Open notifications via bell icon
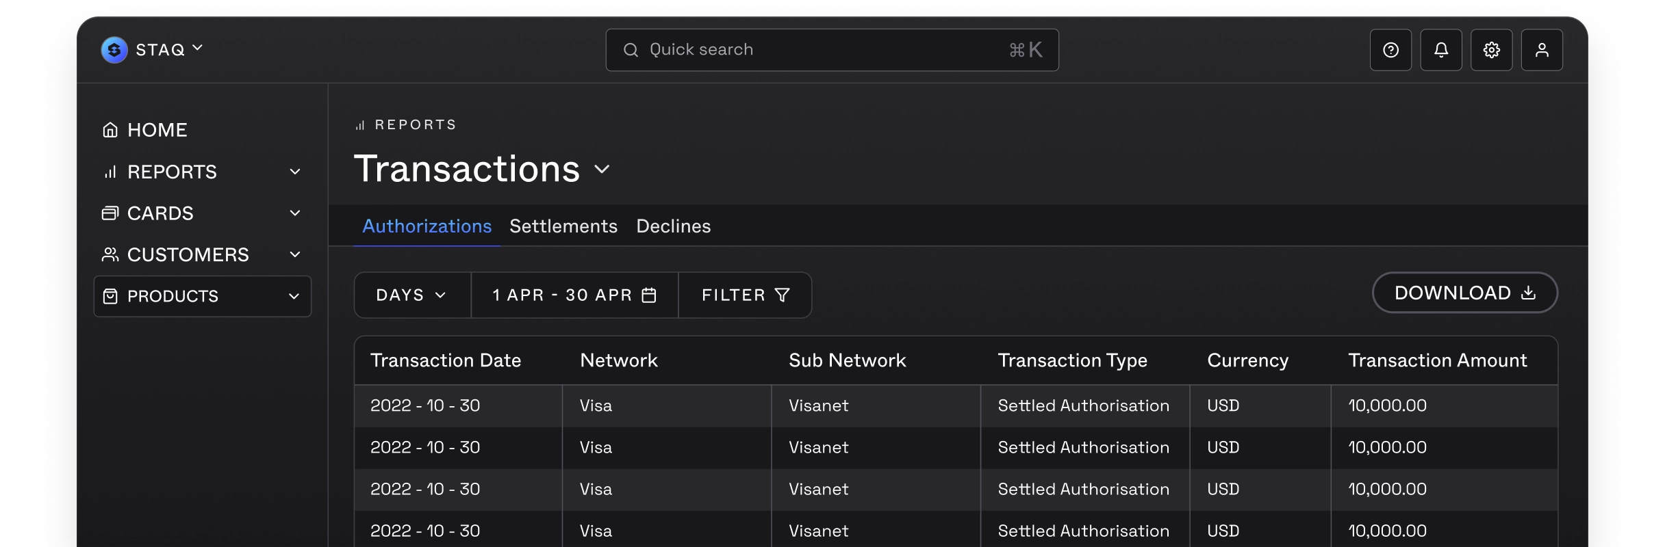The image size is (1665, 547). point(1441,49)
